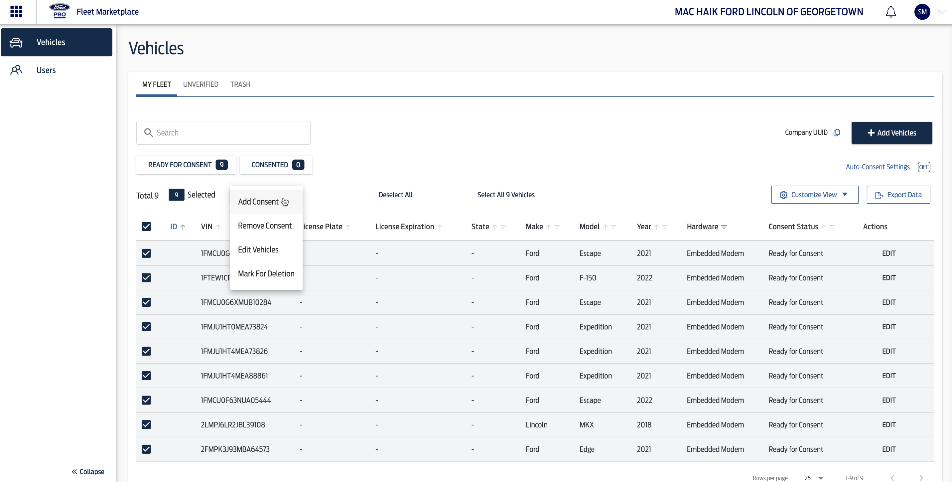Viewport: 952px width, 482px height.
Task: Choose Mark For Deletion from the menu
Action: (266, 273)
